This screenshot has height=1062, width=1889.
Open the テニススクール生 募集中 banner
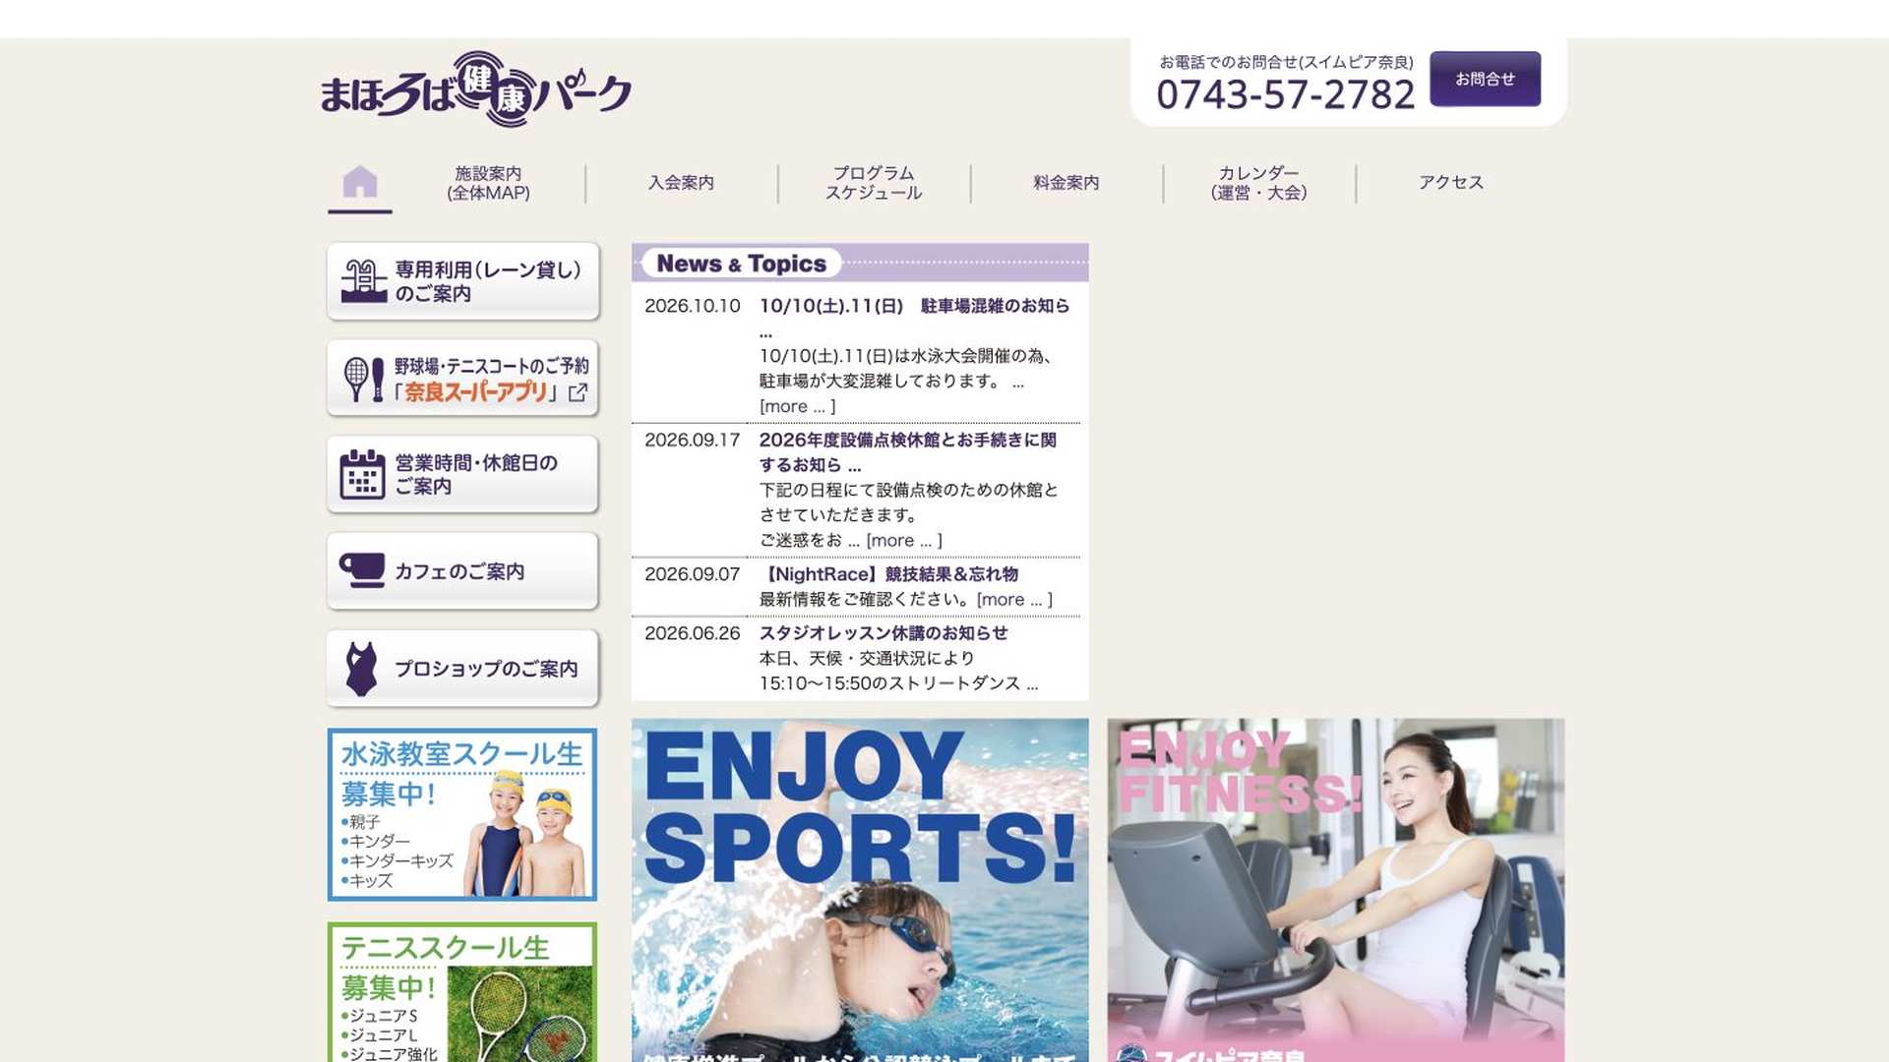[x=462, y=991]
